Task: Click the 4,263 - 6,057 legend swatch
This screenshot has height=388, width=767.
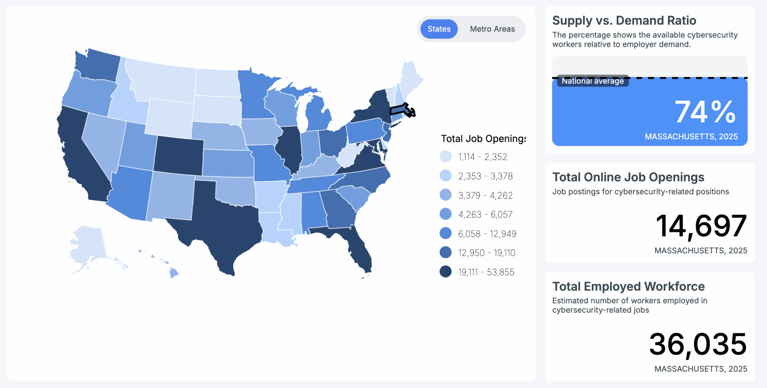Action: pyautogui.click(x=446, y=214)
